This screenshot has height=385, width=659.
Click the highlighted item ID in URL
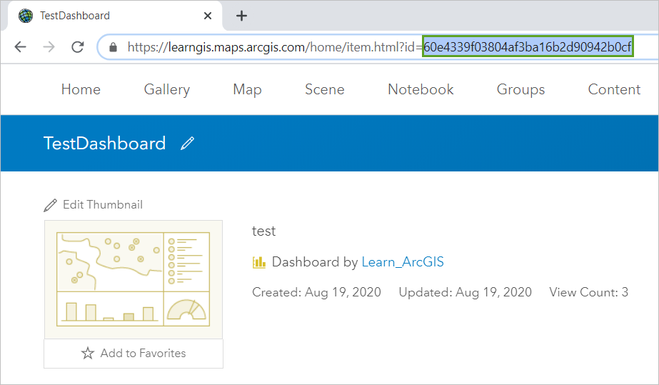point(528,46)
